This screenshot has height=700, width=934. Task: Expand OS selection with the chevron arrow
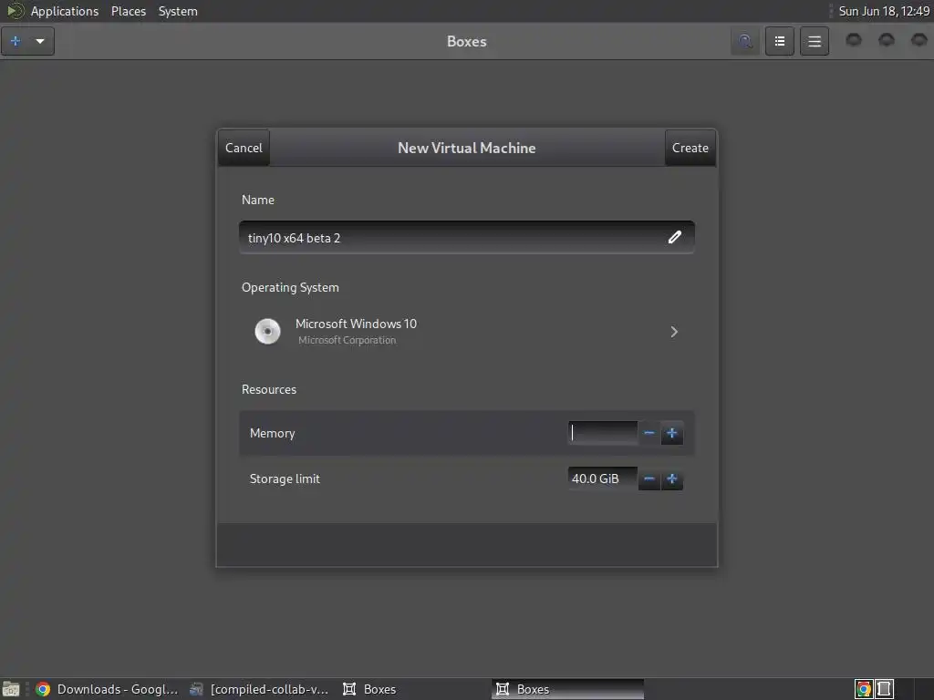(x=674, y=332)
